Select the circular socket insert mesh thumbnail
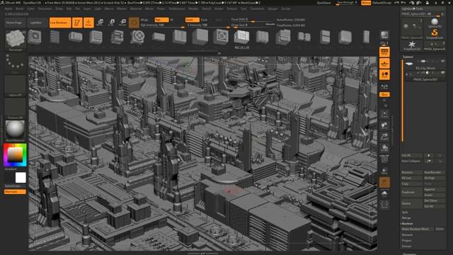Image resolution: width=453 pixels, height=255 pixels. click(137, 37)
